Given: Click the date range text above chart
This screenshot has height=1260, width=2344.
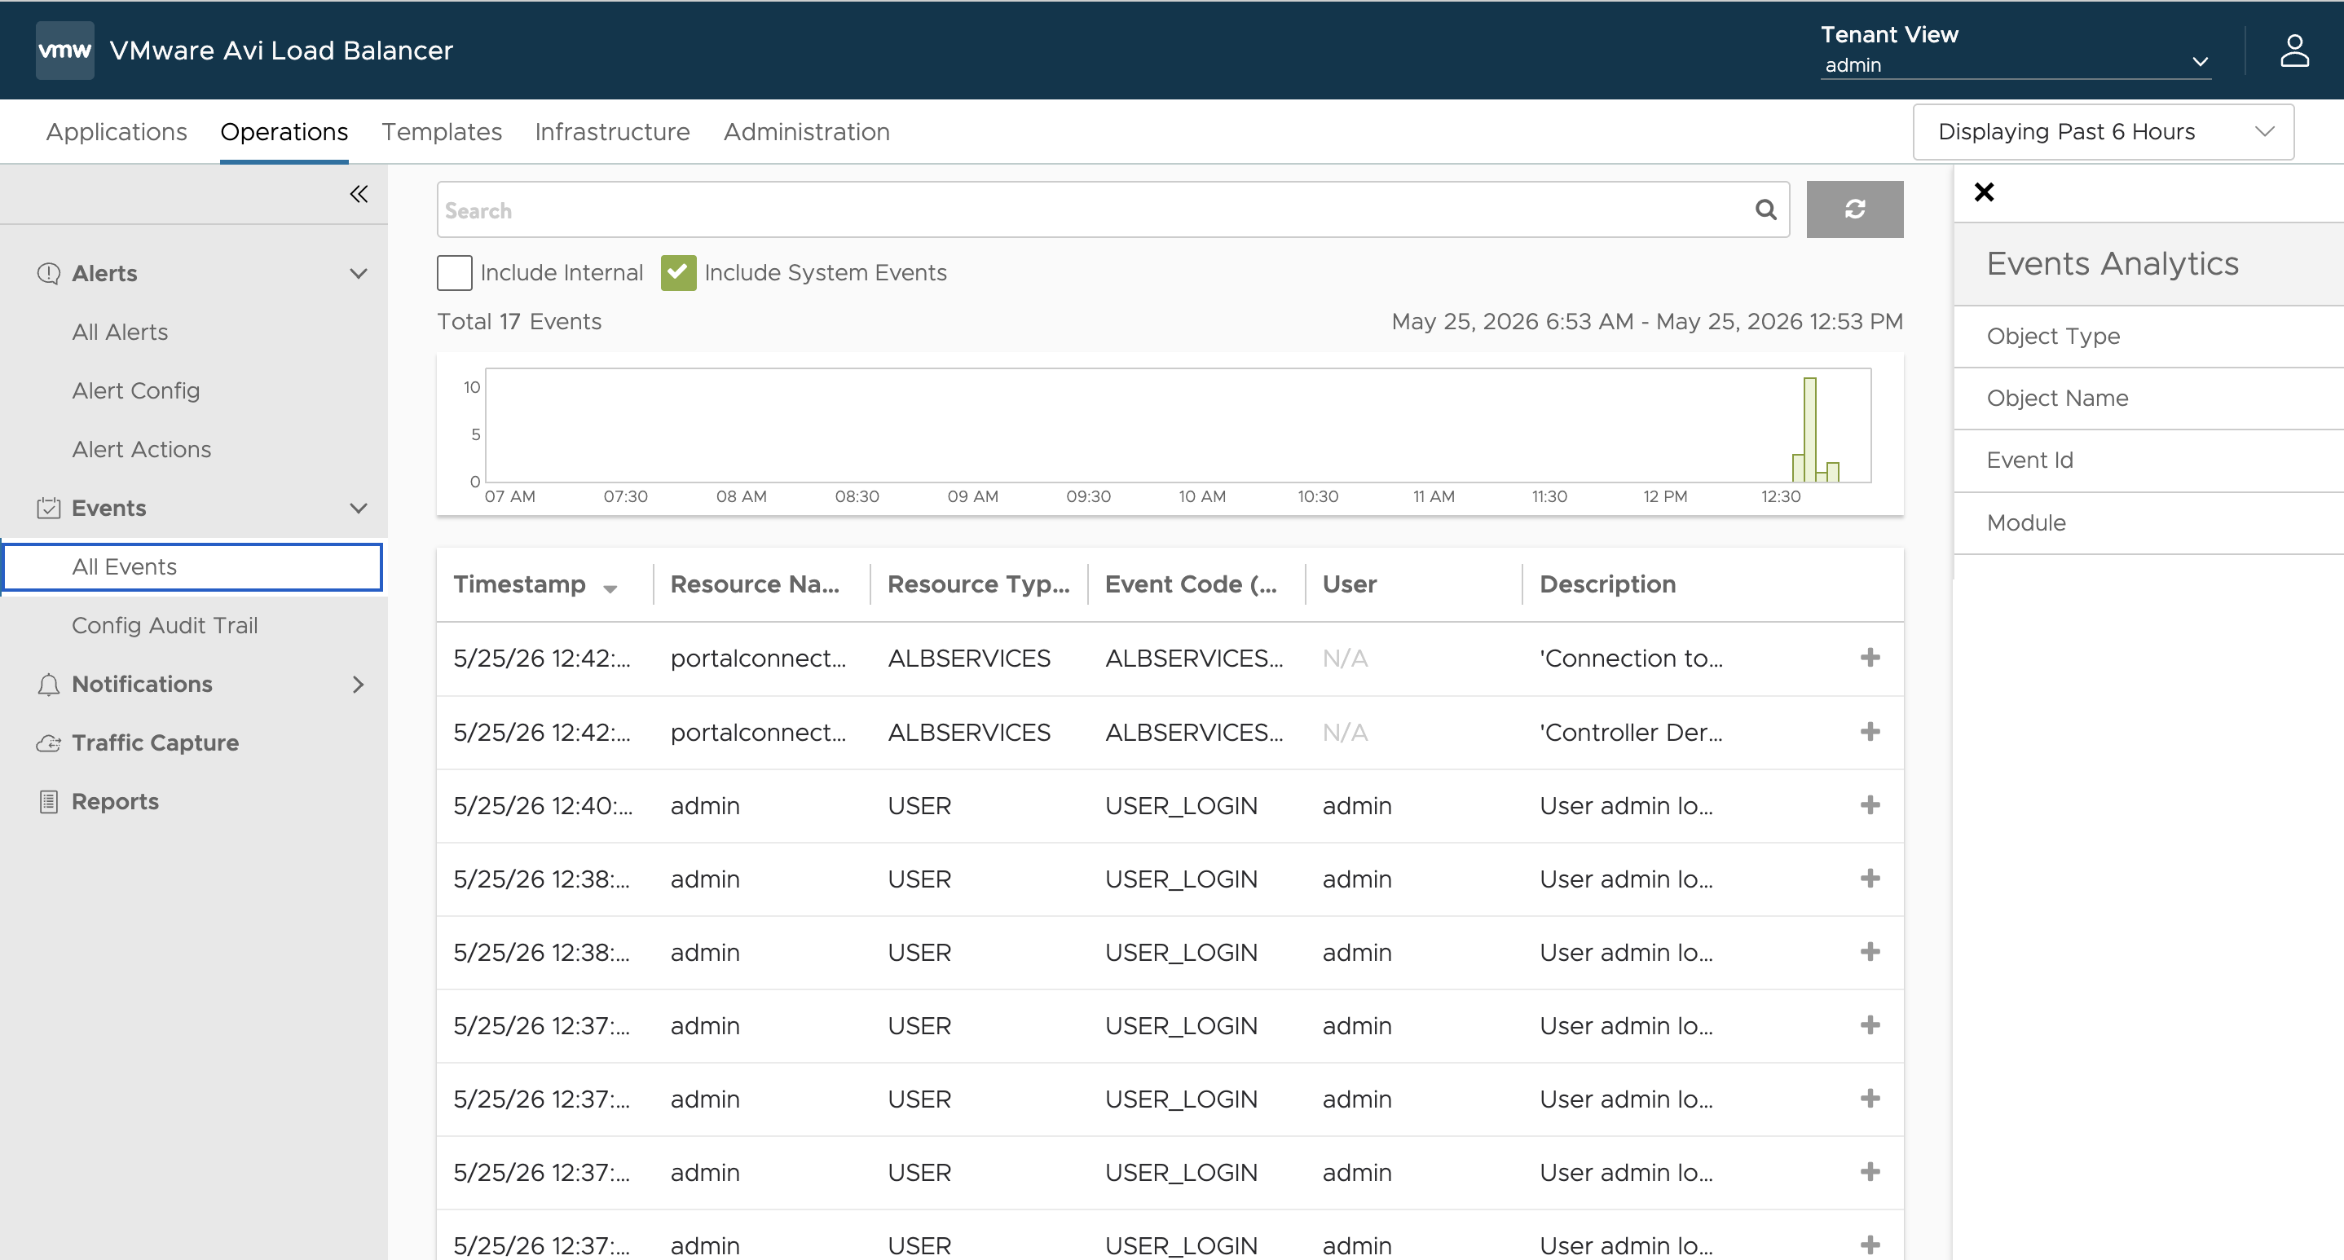Looking at the screenshot, I should (x=1647, y=322).
